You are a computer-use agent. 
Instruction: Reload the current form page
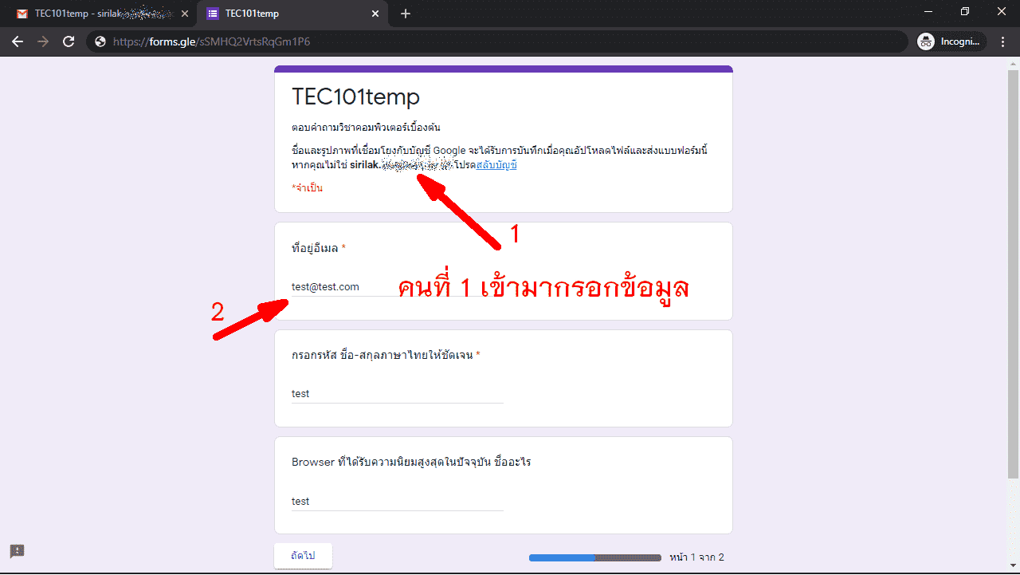(x=69, y=41)
